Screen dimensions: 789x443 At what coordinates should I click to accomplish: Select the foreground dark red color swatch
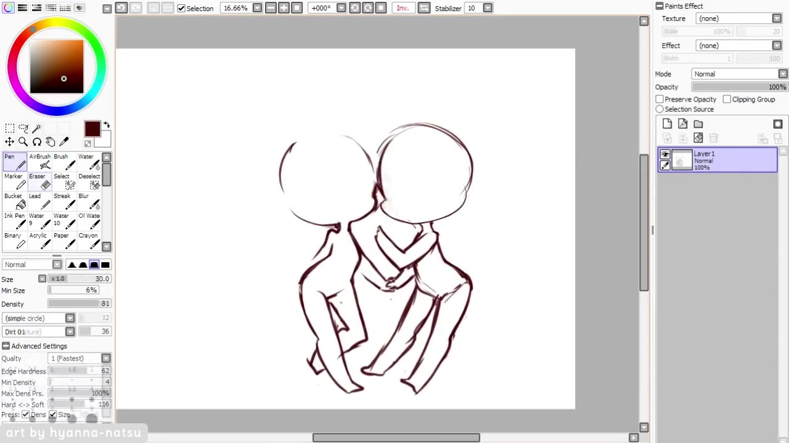(92, 129)
